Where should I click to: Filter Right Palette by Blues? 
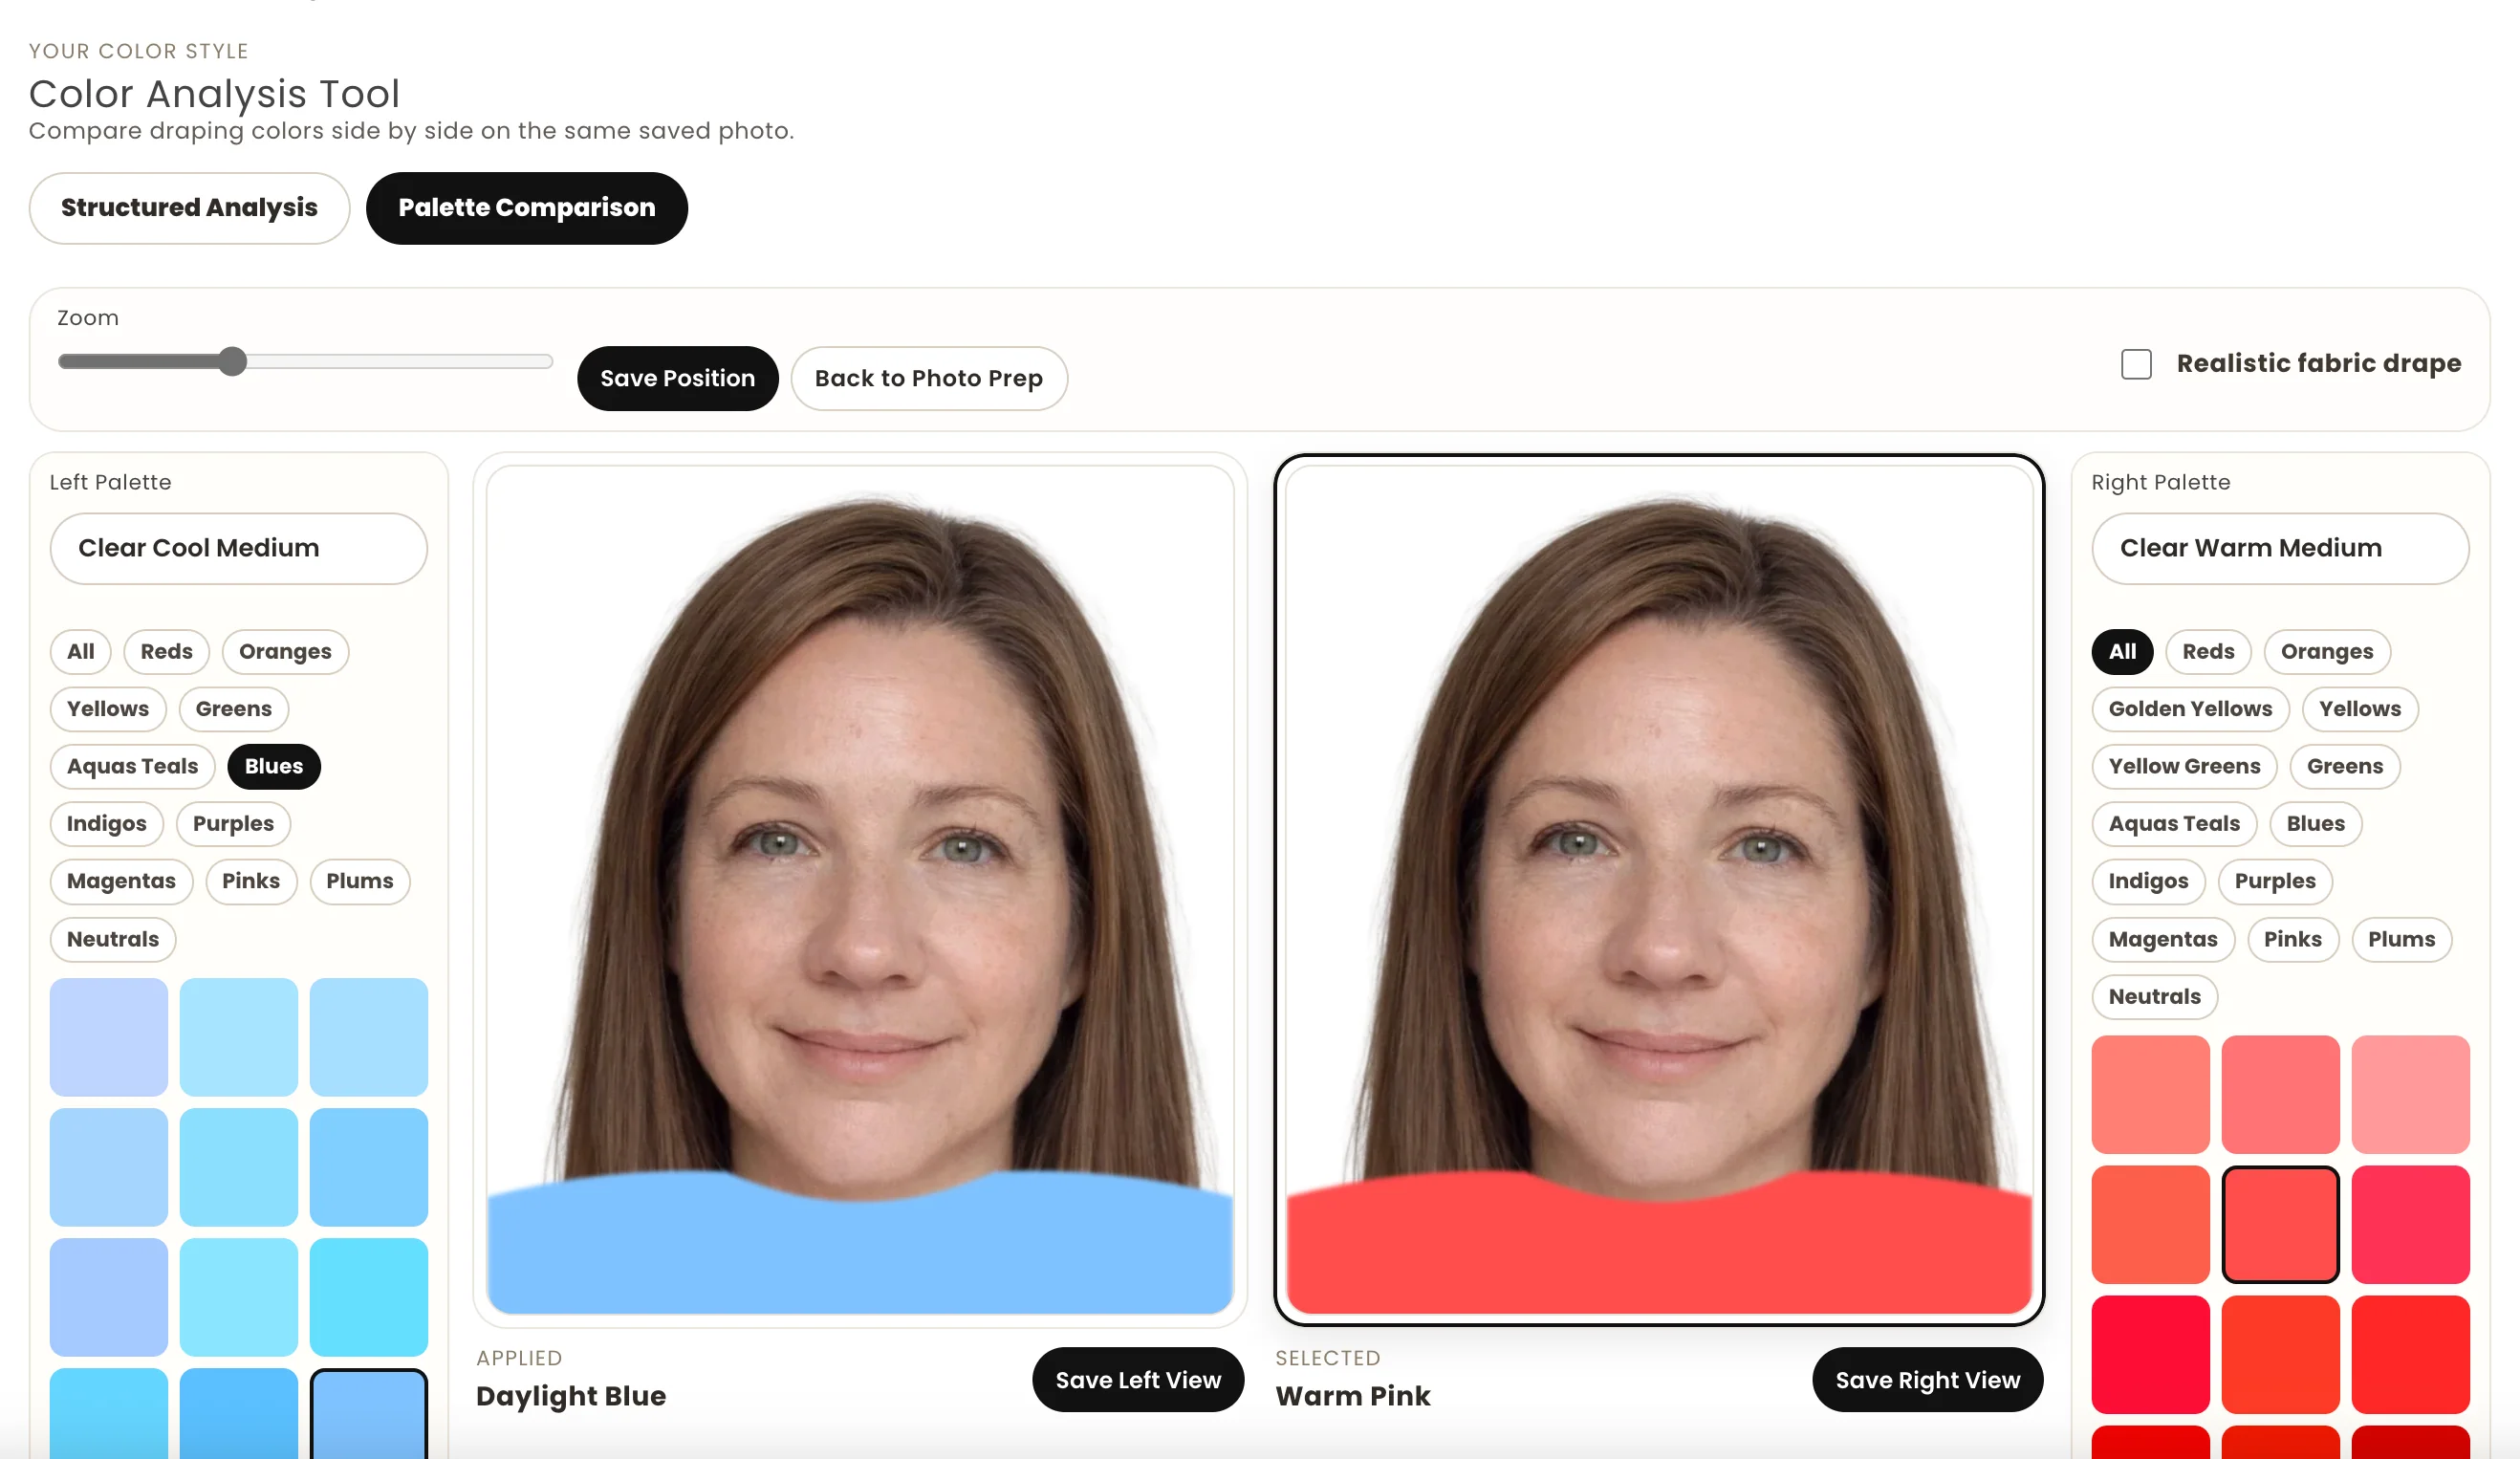click(2315, 824)
